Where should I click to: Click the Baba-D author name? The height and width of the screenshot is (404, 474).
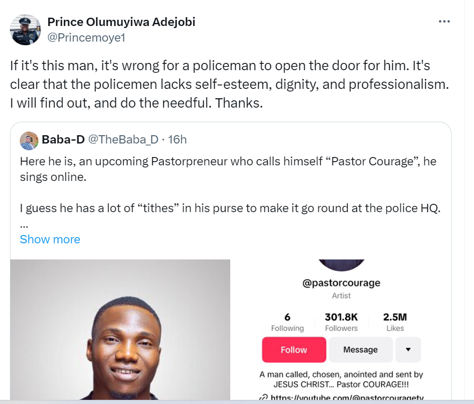point(63,139)
